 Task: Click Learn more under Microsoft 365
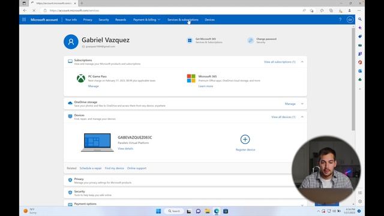tap(206, 86)
